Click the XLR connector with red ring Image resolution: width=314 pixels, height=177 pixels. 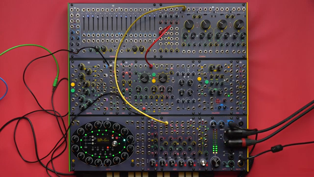[240, 143]
